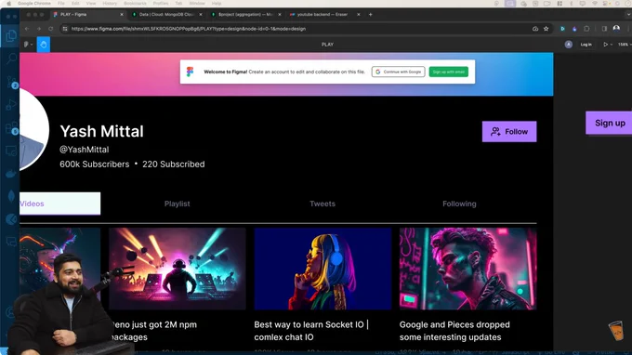The width and height of the screenshot is (632, 355).
Task: Click the Follow button
Action: click(509, 131)
